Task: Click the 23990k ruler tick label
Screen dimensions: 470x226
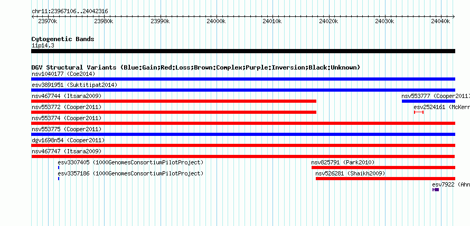Action: tap(160, 21)
